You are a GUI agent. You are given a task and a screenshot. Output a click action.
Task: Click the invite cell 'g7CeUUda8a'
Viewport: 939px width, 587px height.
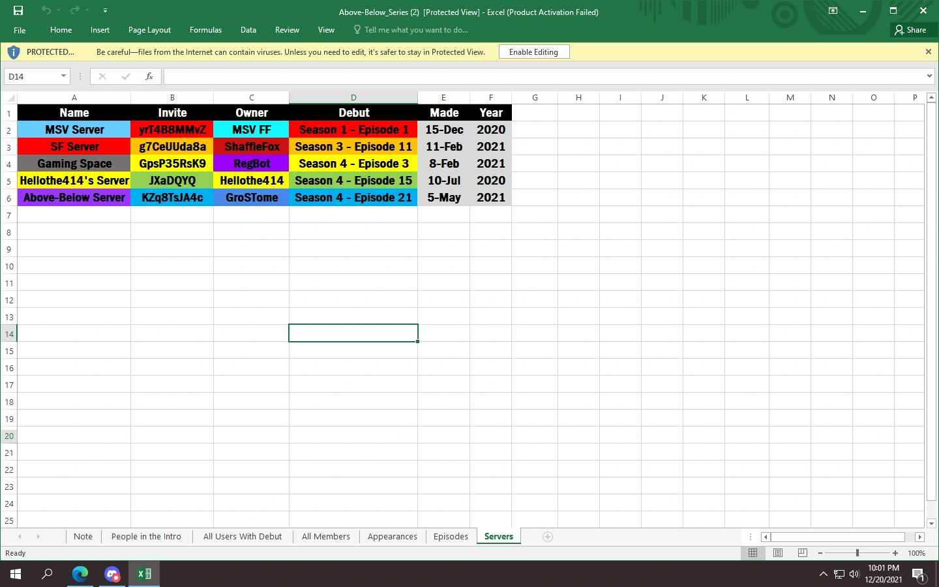coord(172,147)
